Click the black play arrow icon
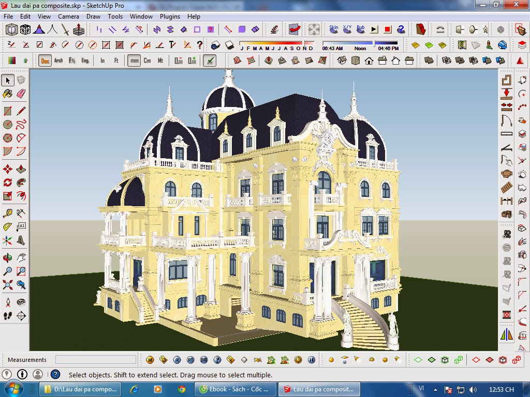The image size is (530, 397). click(374, 29)
